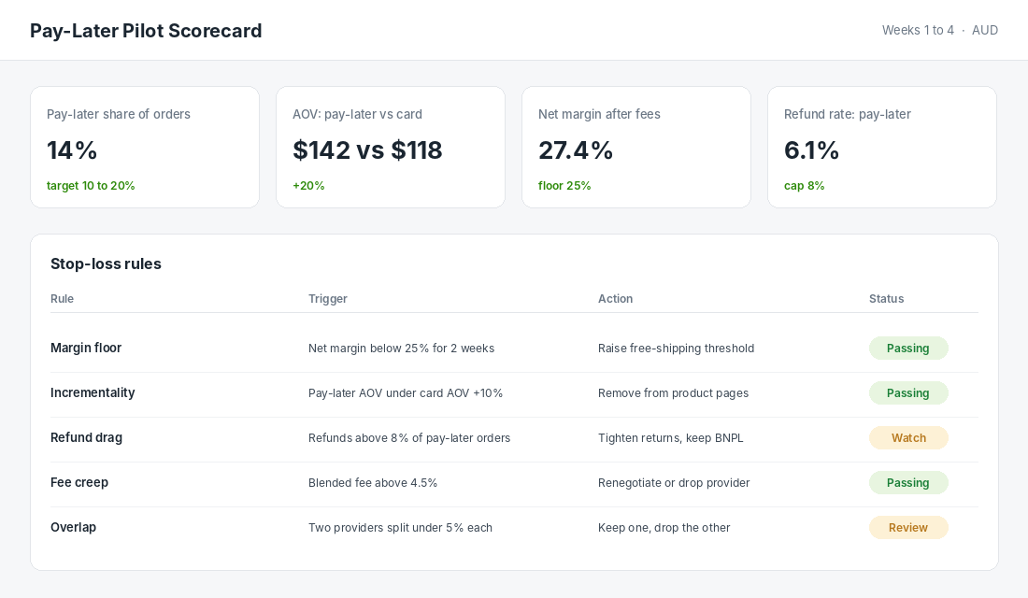Screen dimensions: 1028x598
Task: Select the 'Pay-later share of orders' card label
Action: pyautogui.click(x=119, y=114)
